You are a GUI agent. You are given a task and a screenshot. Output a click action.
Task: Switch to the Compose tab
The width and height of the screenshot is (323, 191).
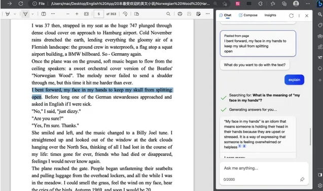(248, 15)
